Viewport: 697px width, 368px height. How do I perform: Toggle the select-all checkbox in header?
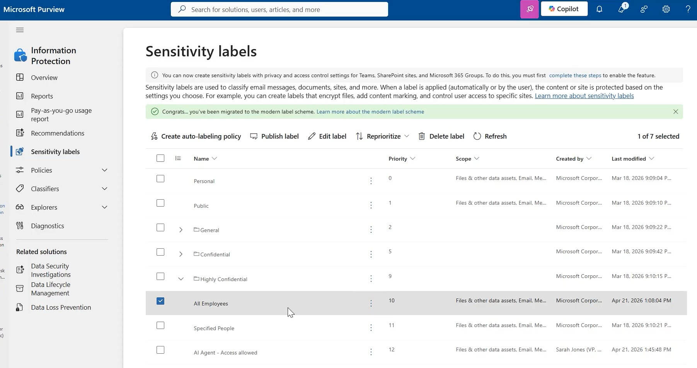pos(160,158)
